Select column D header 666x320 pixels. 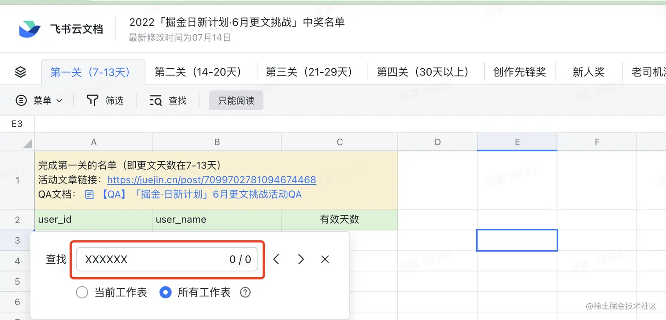(437, 142)
